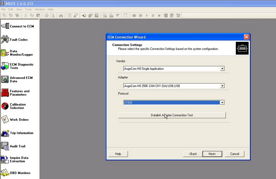Click the Find binoculars toolbar icon
The image size is (276, 179).
[61, 15]
